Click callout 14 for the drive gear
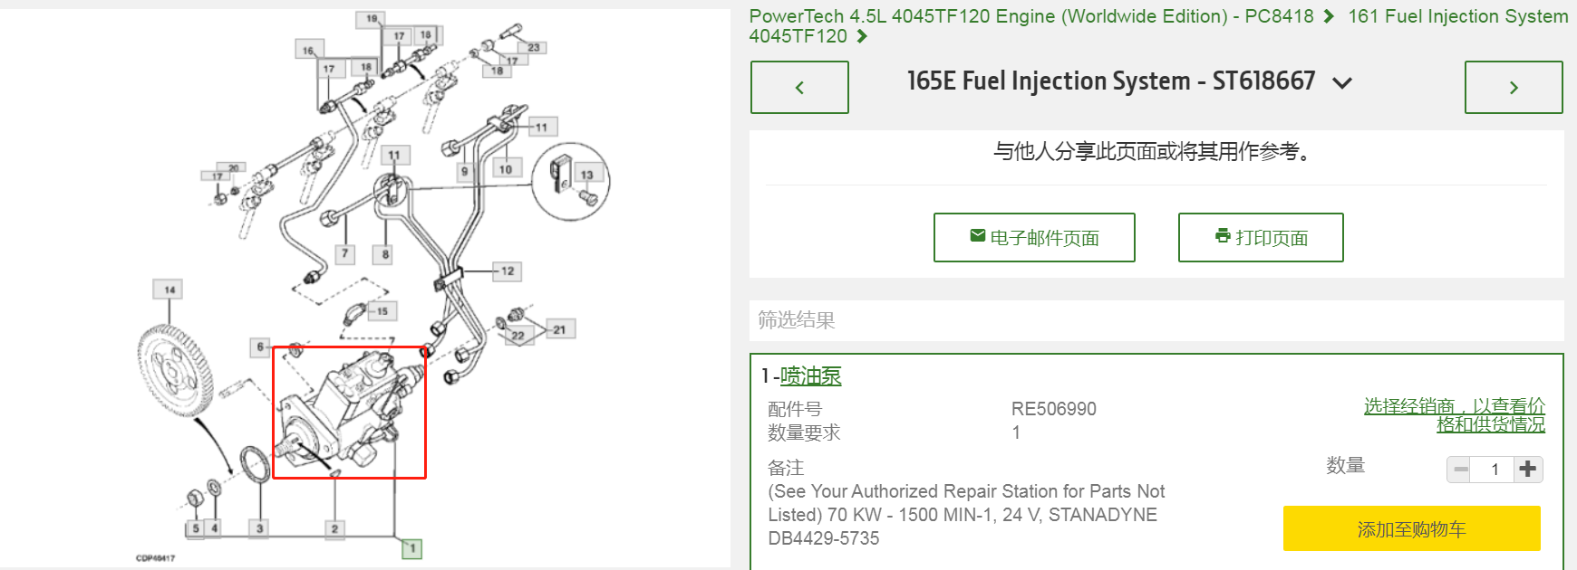This screenshot has width=1577, height=570. tap(169, 290)
